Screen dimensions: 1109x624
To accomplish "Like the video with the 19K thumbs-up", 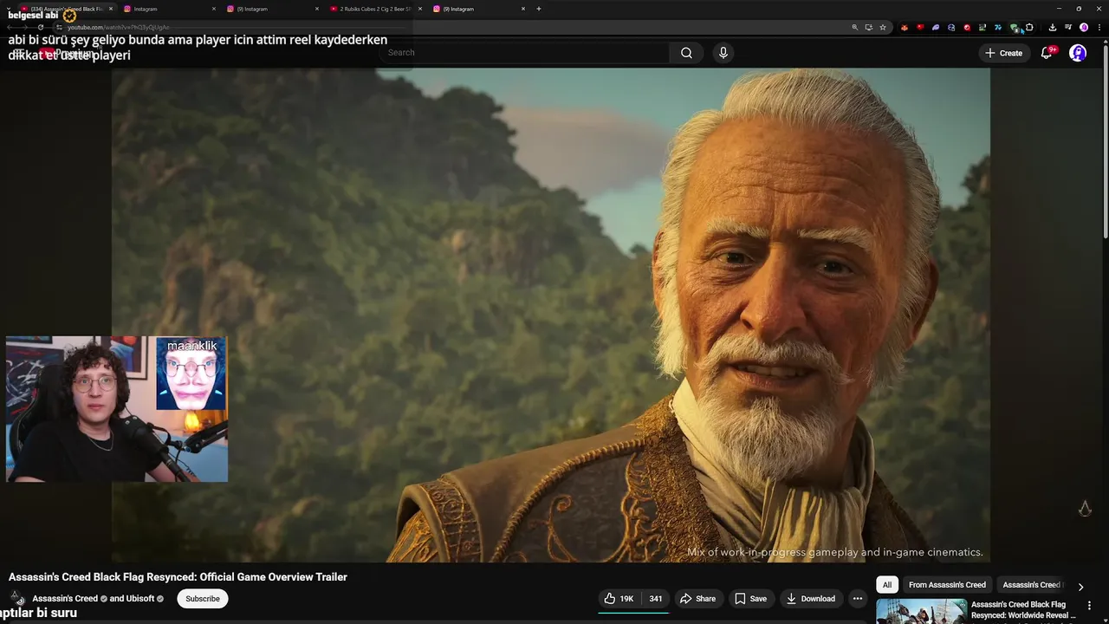I will [619, 599].
